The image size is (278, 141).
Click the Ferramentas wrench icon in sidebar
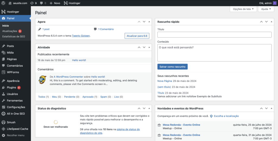pyautogui.click(x=3, y=100)
